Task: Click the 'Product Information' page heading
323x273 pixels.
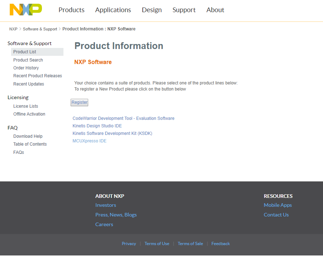Action: coord(119,46)
